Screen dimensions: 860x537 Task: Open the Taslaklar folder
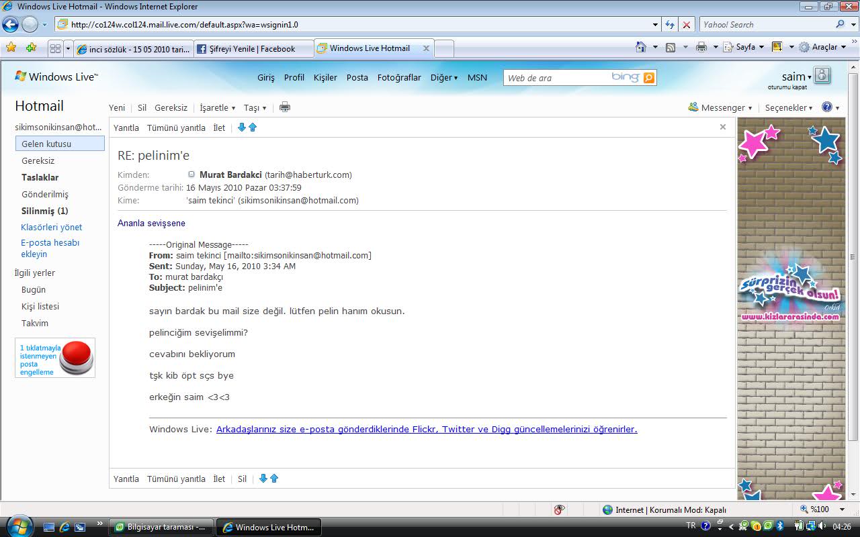[40, 177]
